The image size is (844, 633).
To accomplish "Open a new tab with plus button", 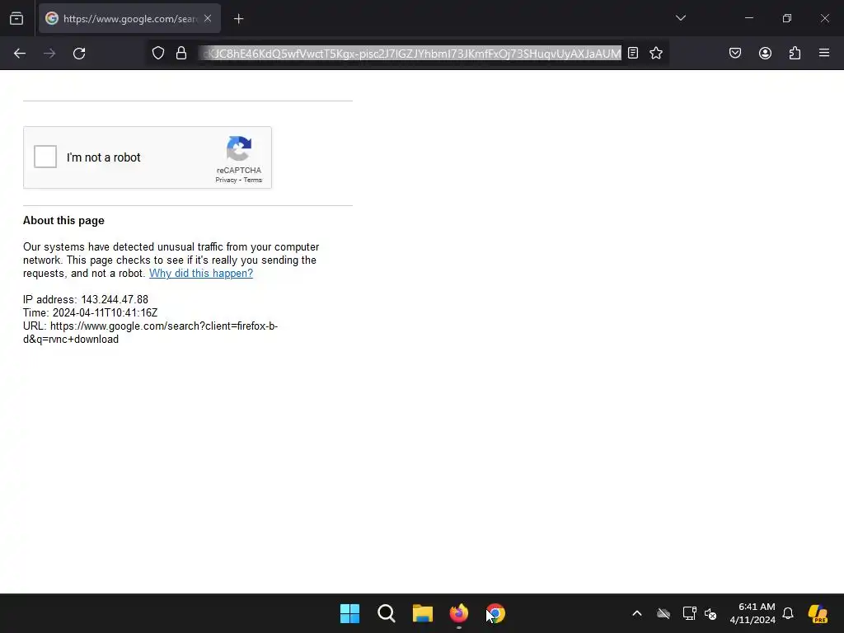I will click(x=238, y=19).
